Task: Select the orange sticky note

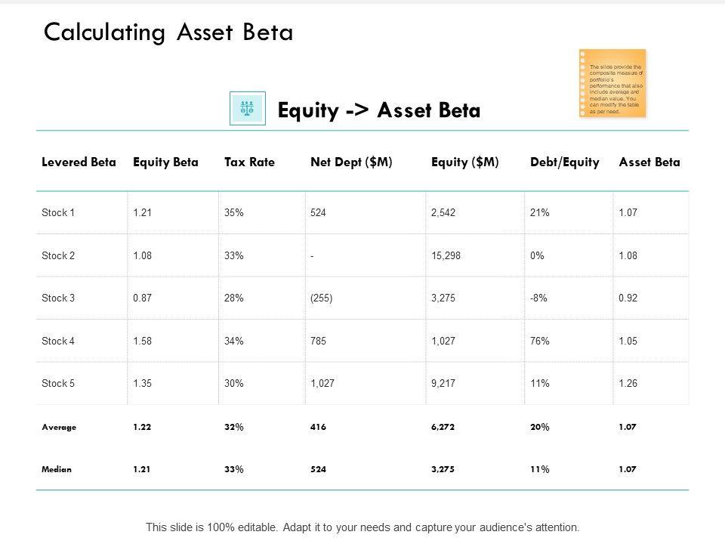Action: pyautogui.click(x=612, y=83)
